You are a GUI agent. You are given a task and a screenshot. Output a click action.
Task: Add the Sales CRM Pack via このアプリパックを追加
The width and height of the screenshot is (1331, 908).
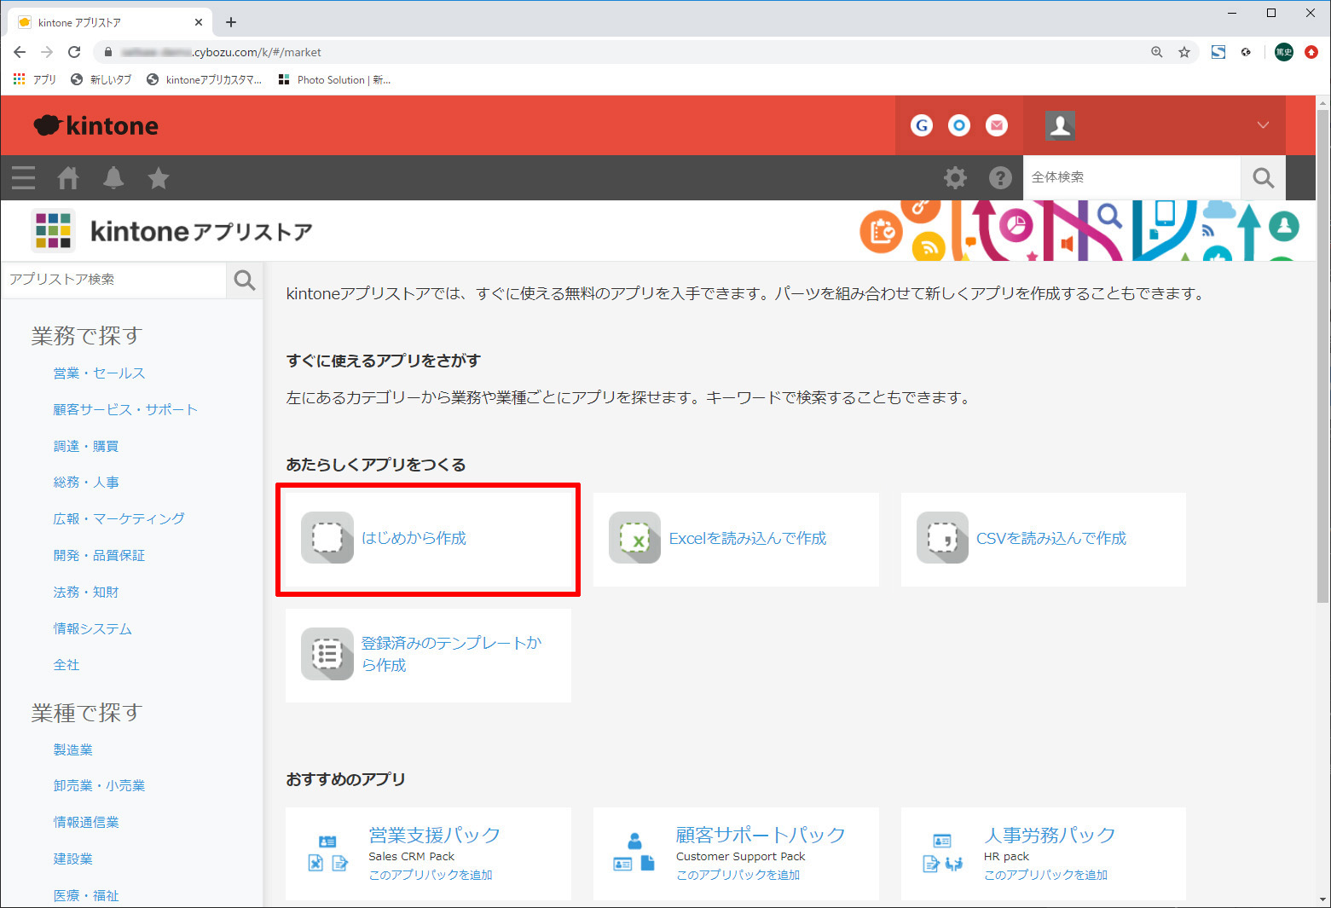431,875
